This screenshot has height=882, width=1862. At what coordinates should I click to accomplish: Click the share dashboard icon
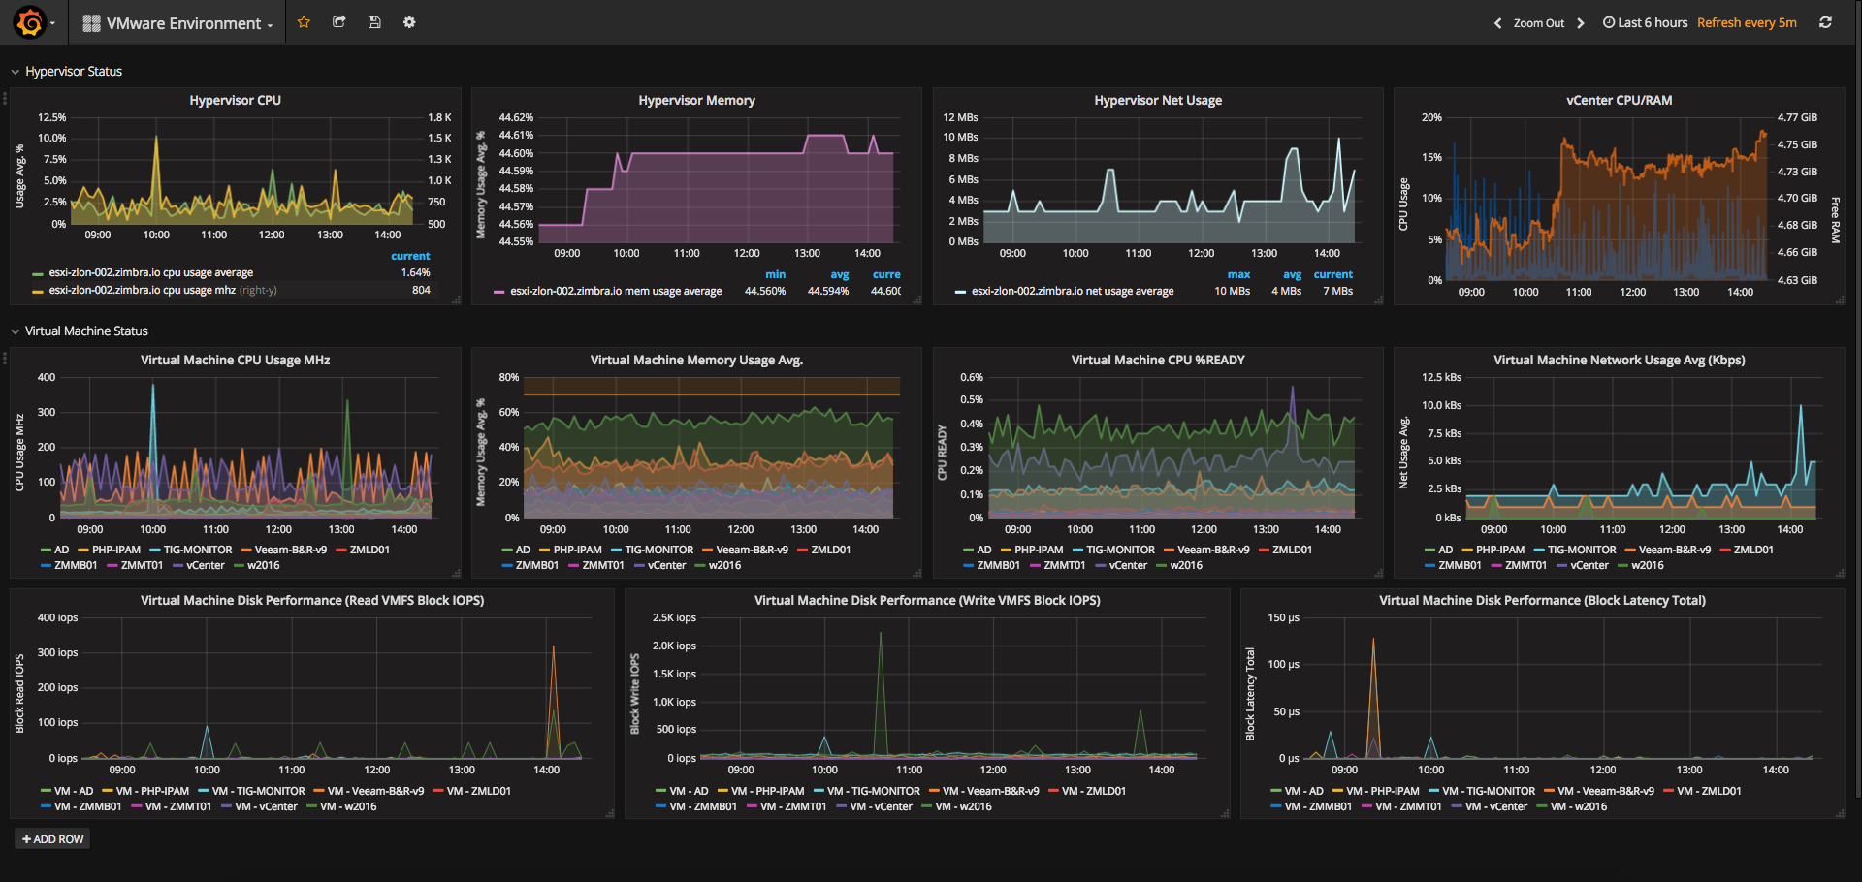tap(339, 22)
